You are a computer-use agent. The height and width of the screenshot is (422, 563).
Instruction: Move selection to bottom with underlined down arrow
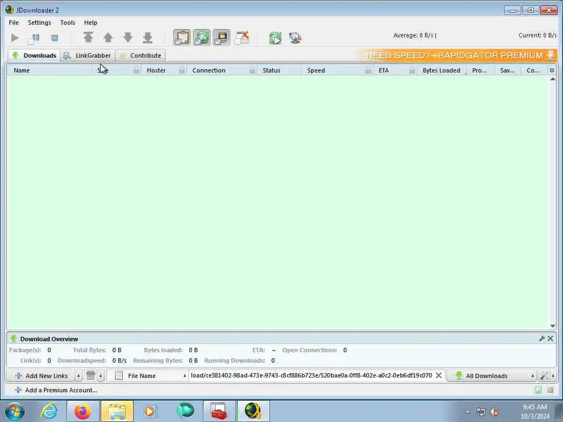tap(147, 37)
